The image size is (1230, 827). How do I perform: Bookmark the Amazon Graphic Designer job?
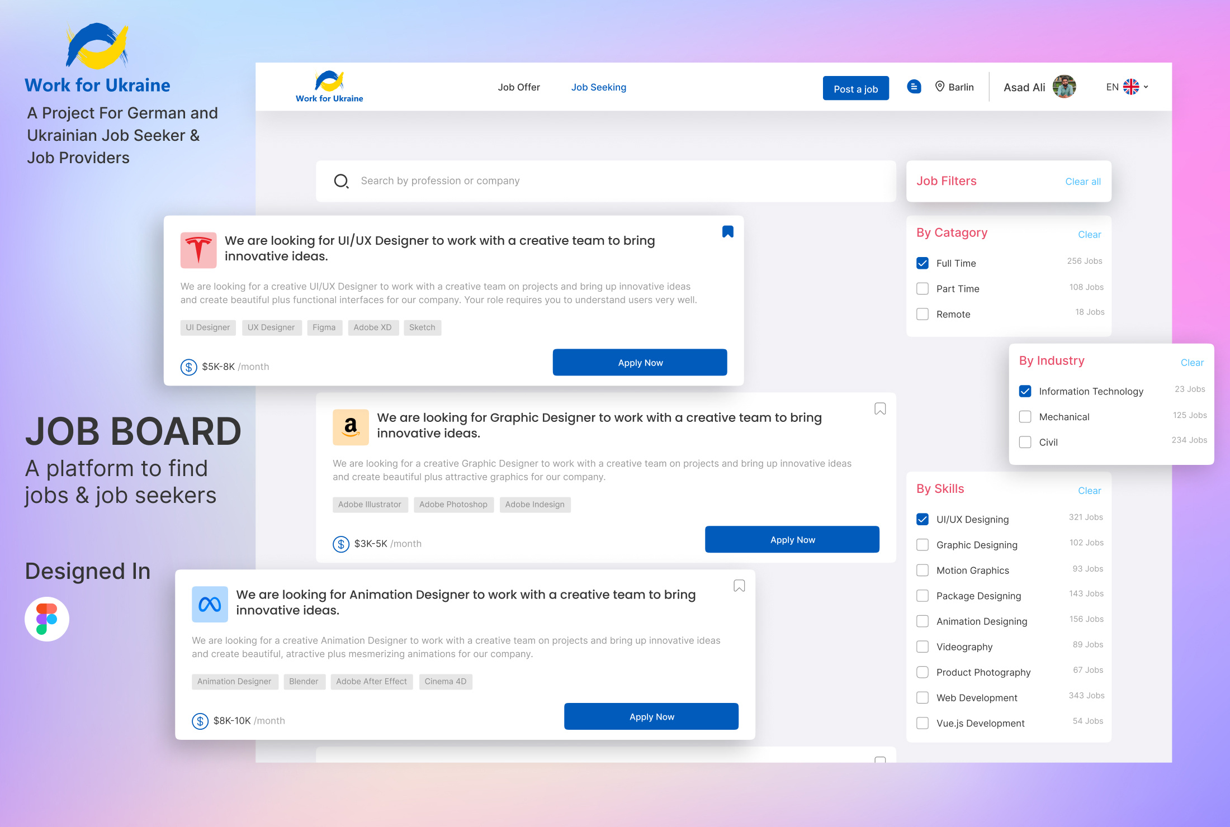coord(879,409)
